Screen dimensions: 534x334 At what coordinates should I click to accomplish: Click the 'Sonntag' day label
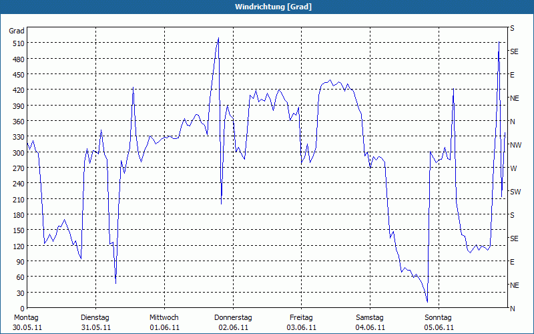pos(438,318)
